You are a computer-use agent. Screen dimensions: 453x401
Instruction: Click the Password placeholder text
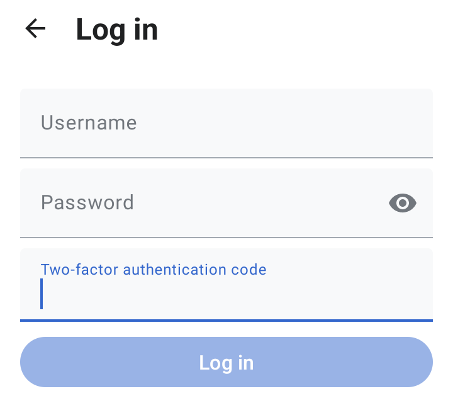click(87, 202)
